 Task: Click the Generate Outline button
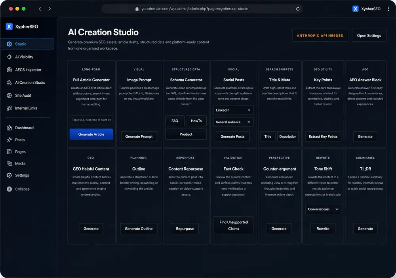point(139,229)
